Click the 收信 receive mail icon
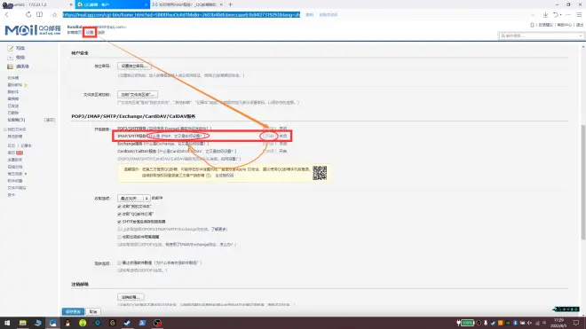Image resolution: width=586 pixels, height=329 pixels. tap(10, 57)
